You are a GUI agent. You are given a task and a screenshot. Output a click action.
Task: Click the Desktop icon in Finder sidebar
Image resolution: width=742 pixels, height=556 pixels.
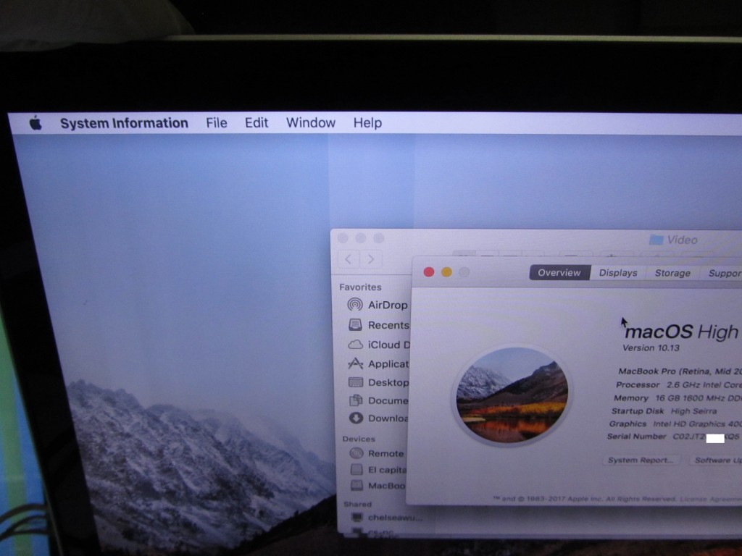(355, 382)
